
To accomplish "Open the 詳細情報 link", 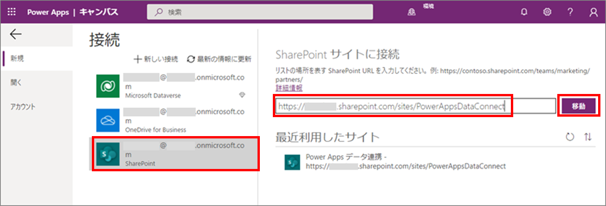I will coord(289,87).
